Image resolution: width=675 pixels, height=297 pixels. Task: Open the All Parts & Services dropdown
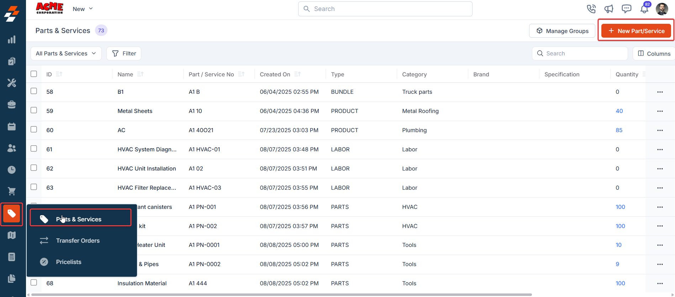click(x=66, y=54)
